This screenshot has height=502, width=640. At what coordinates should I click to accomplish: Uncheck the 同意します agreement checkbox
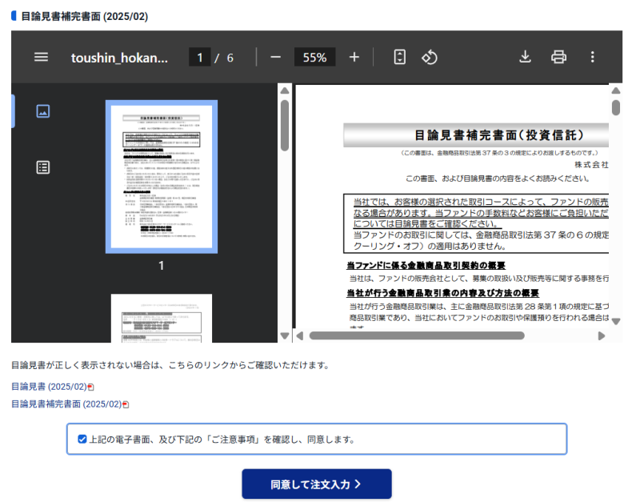[82, 439]
